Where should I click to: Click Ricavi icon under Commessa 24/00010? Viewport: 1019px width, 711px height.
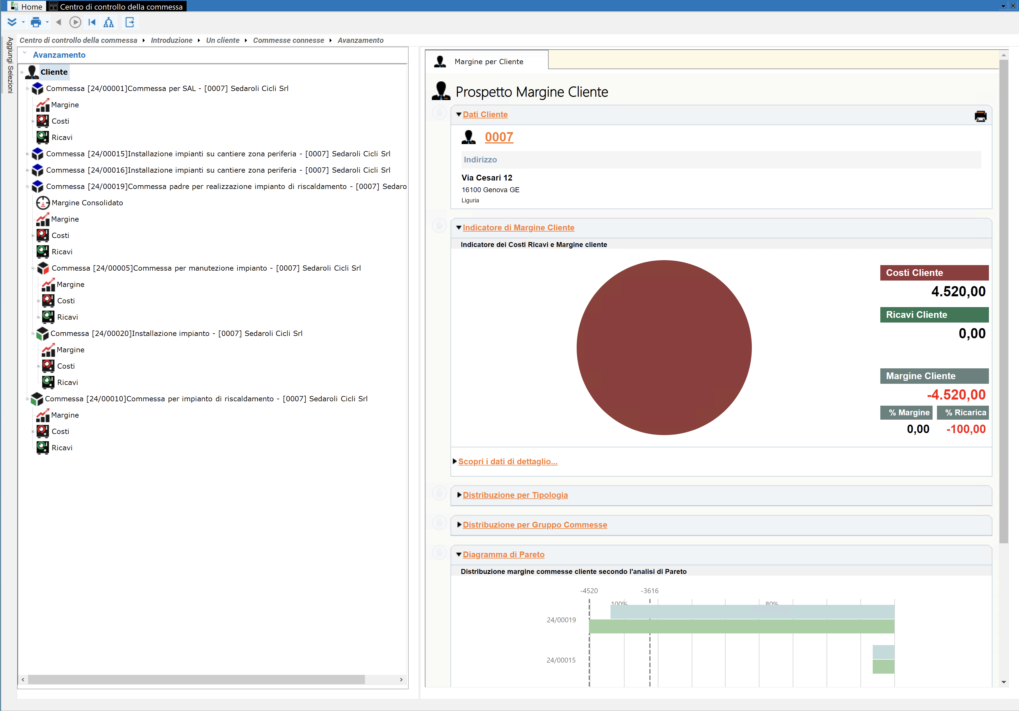click(43, 448)
